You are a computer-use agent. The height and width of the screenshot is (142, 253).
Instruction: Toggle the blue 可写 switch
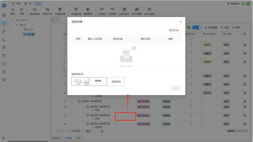pos(197,28)
